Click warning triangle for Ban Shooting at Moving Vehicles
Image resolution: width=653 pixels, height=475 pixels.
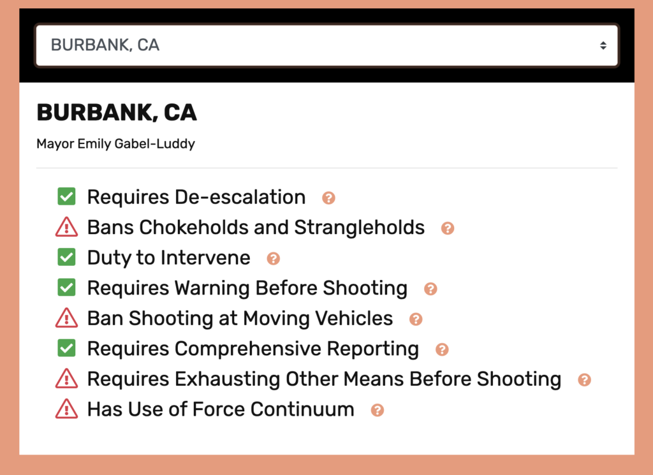coord(66,318)
